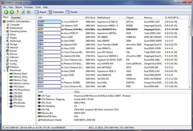Expand the Devices tree node
193x131 pixels.
coord(5,54)
